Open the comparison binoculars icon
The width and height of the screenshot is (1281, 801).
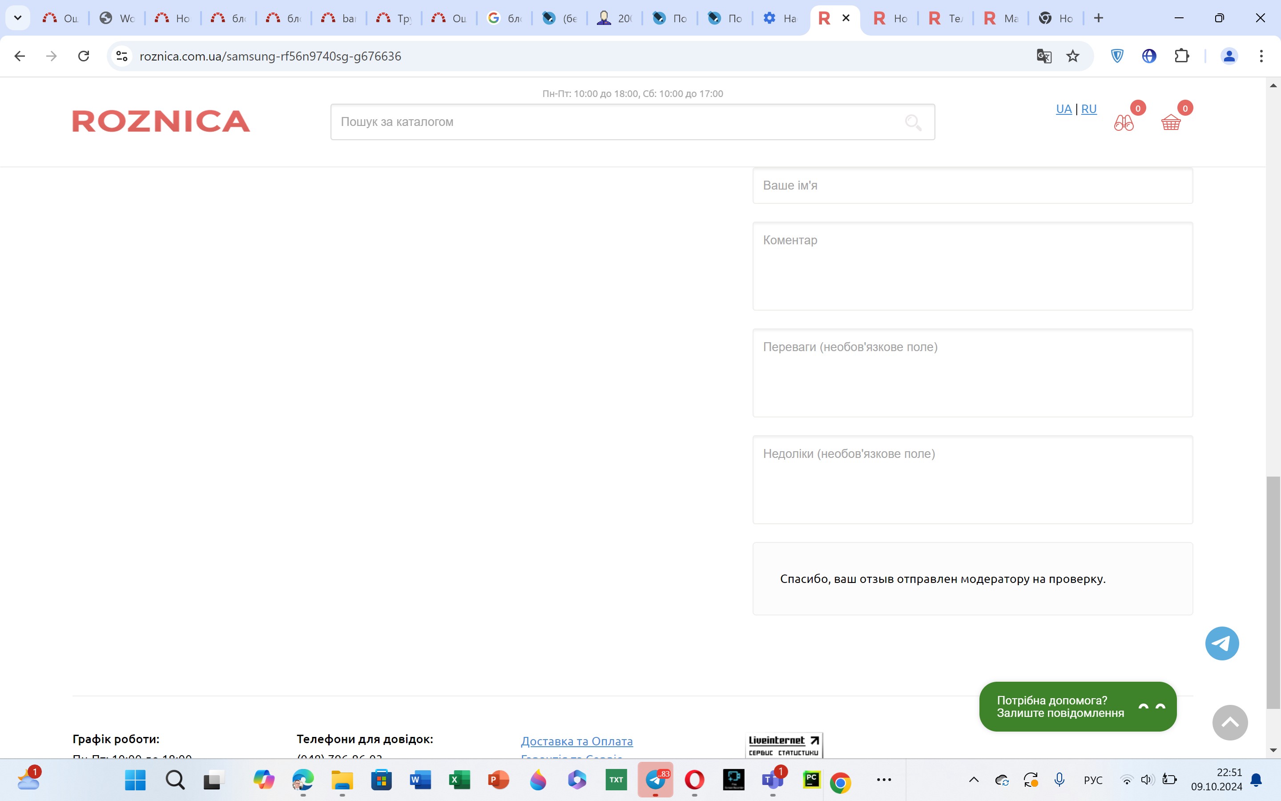click(1123, 122)
